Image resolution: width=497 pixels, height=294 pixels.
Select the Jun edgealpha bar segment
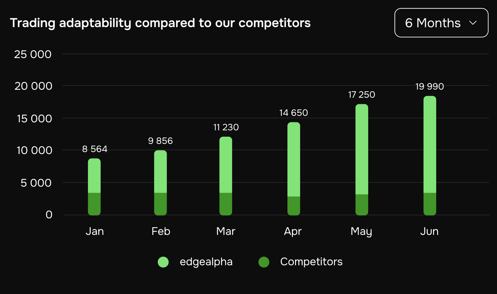click(x=430, y=144)
